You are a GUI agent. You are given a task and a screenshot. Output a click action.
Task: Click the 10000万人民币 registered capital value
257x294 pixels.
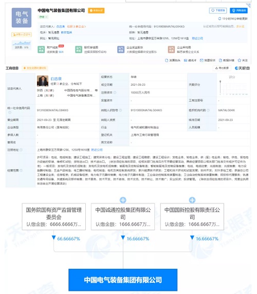[x=140, y=93]
